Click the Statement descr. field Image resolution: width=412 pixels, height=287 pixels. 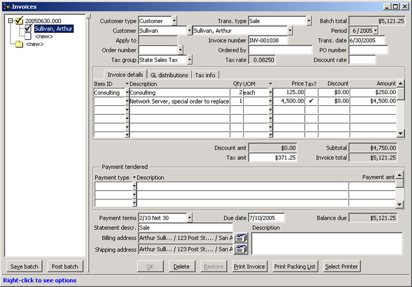click(x=185, y=228)
